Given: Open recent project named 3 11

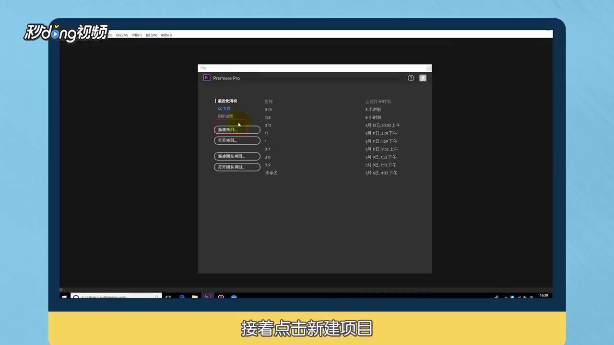Looking at the screenshot, I should coord(268,126).
